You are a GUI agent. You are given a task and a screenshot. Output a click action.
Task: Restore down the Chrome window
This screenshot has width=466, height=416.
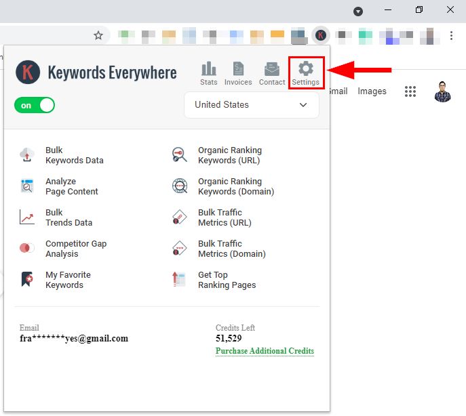point(419,9)
